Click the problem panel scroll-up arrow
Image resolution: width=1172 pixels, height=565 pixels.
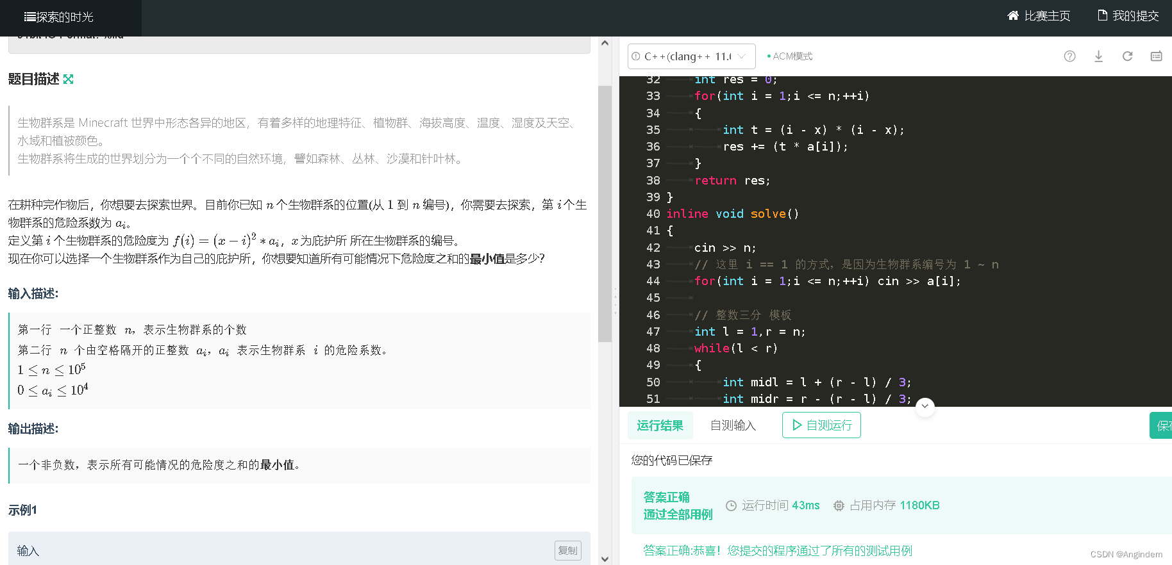pyautogui.click(x=605, y=44)
